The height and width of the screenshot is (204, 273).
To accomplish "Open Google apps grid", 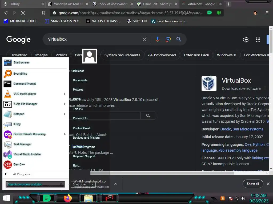I will (258, 40).
